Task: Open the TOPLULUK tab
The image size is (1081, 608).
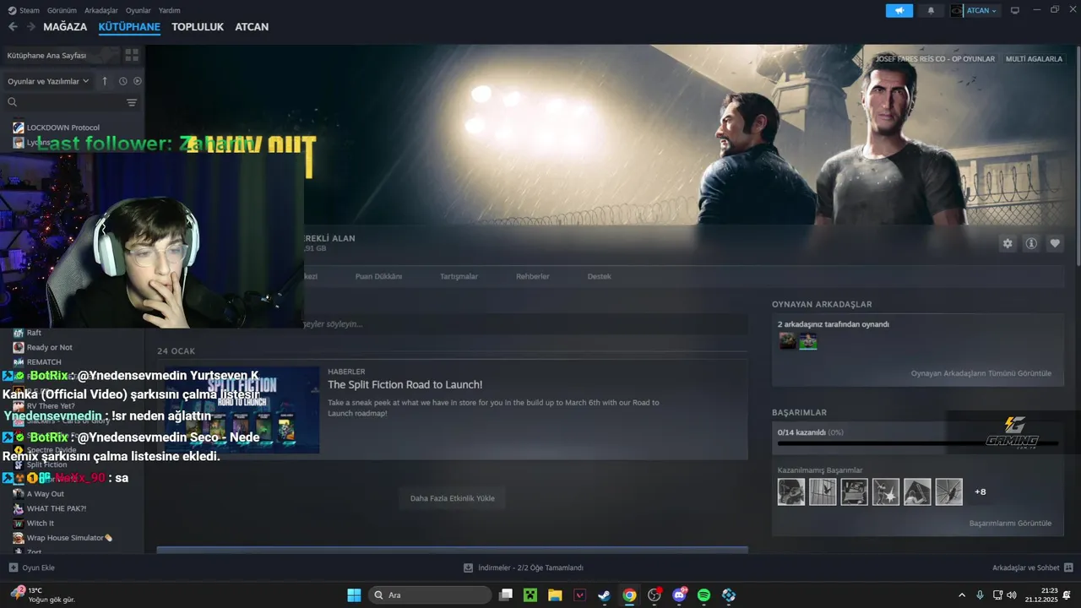Action: point(198,27)
